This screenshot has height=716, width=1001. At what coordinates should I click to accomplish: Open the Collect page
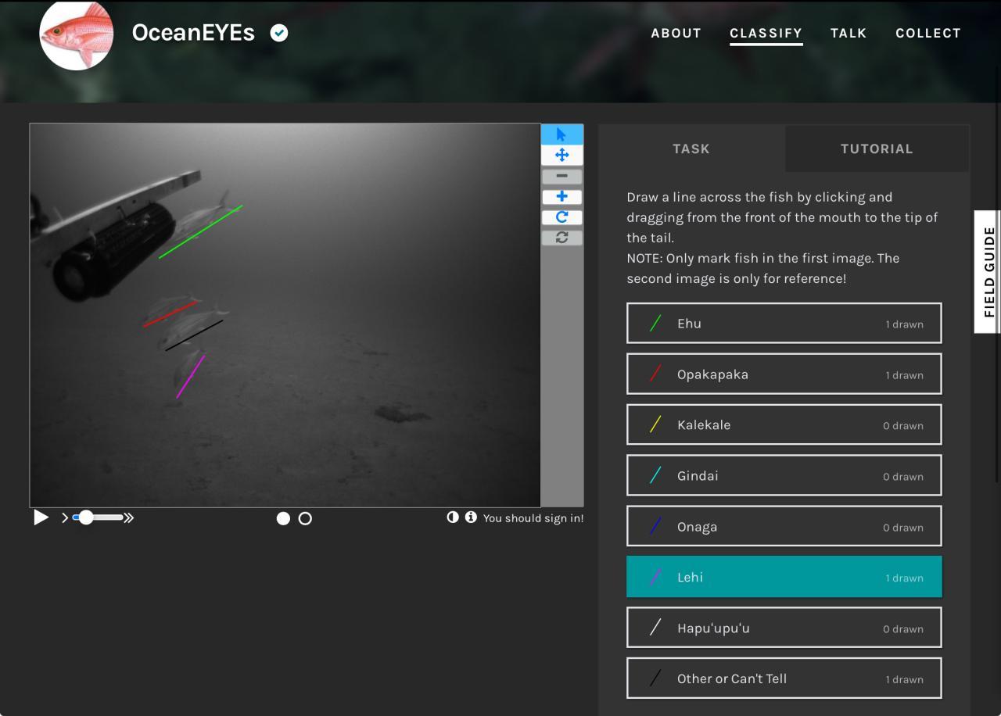(x=928, y=33)
